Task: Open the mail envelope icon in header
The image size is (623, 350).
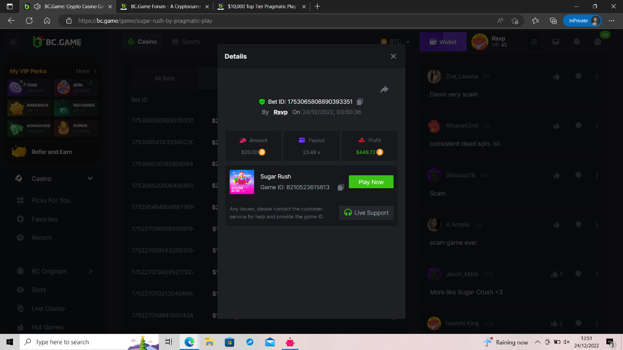Action: (x=556, y=42)
